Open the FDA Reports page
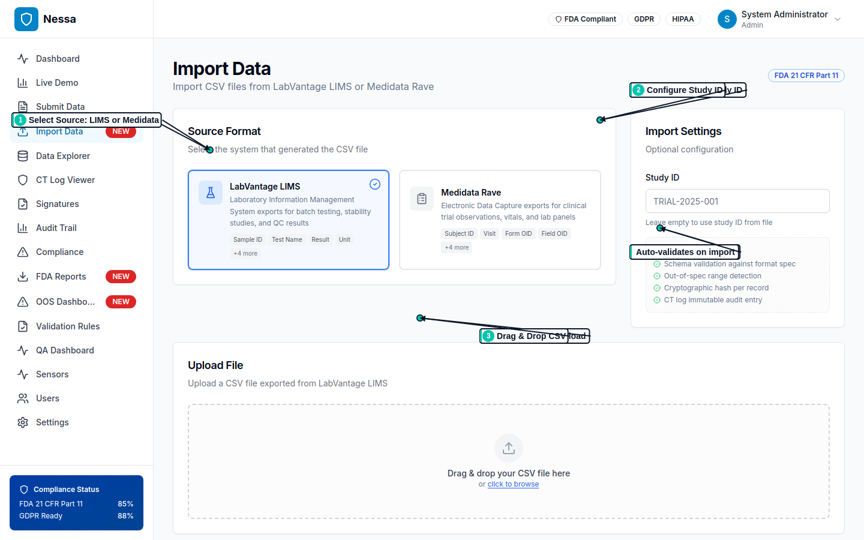864x540 pixels. pyautogui.click(x=60, y=276)
